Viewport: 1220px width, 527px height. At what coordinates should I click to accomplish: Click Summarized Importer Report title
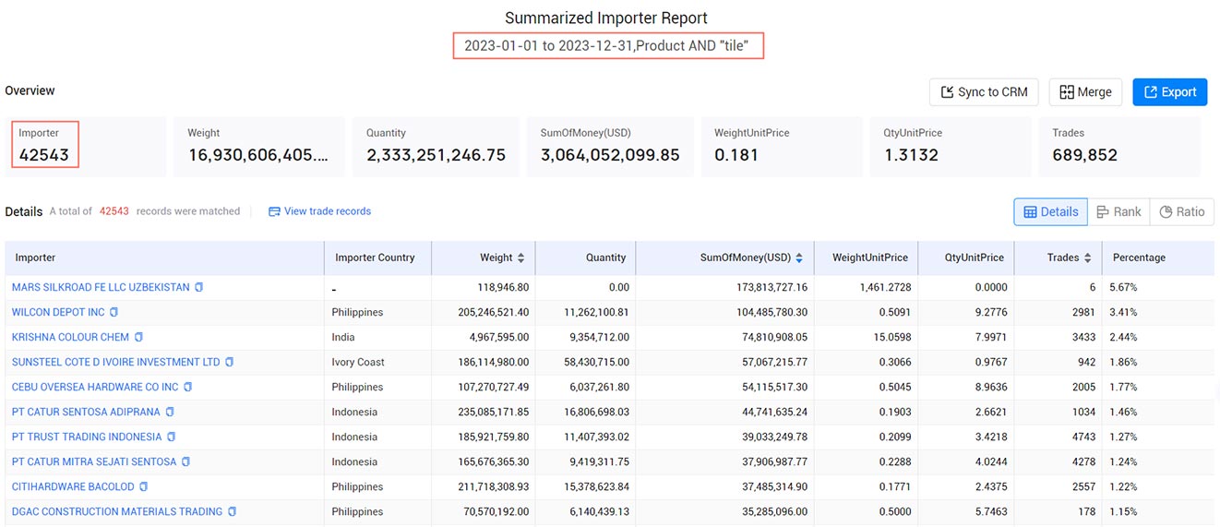606,18
